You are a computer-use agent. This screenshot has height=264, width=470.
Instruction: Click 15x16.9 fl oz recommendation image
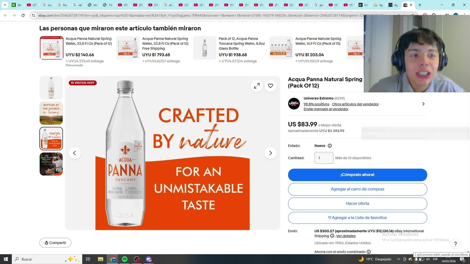281,48
